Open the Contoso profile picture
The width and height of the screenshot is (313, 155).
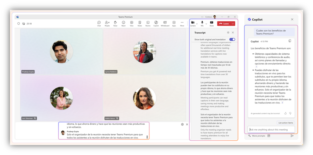(215, 17)
